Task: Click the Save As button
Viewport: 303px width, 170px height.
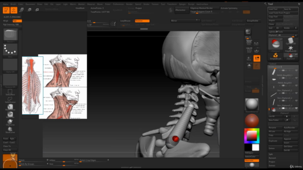Action: (x=291, y=9)
